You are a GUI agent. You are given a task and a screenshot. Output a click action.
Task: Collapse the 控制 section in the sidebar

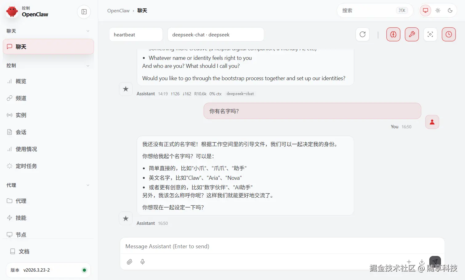(88, 65)
